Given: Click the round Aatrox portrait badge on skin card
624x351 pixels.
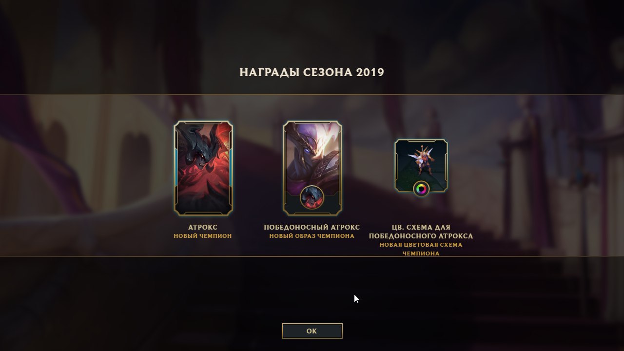Looking at the screenshot, I should (312, 197).
